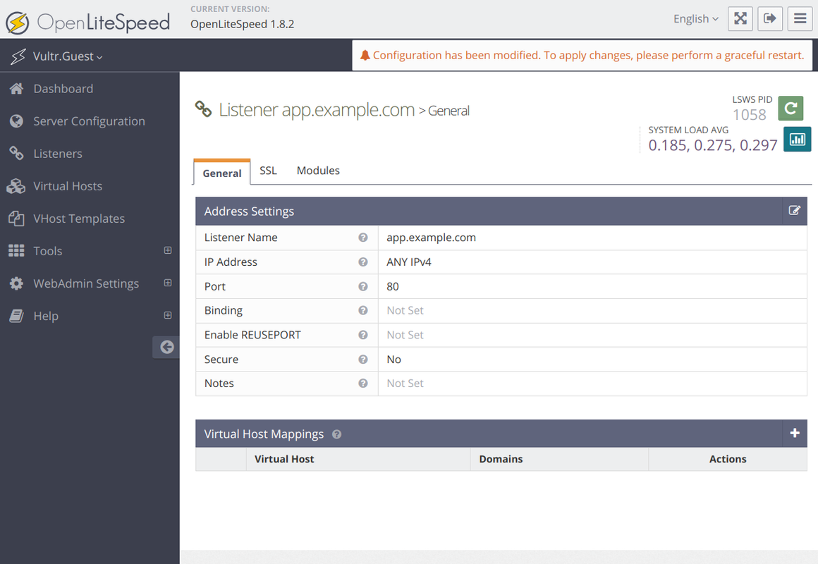Screen dimensions: 818x564
Task: Show help for Enable REUSEPORT
Action: click(x=363, y=335)
